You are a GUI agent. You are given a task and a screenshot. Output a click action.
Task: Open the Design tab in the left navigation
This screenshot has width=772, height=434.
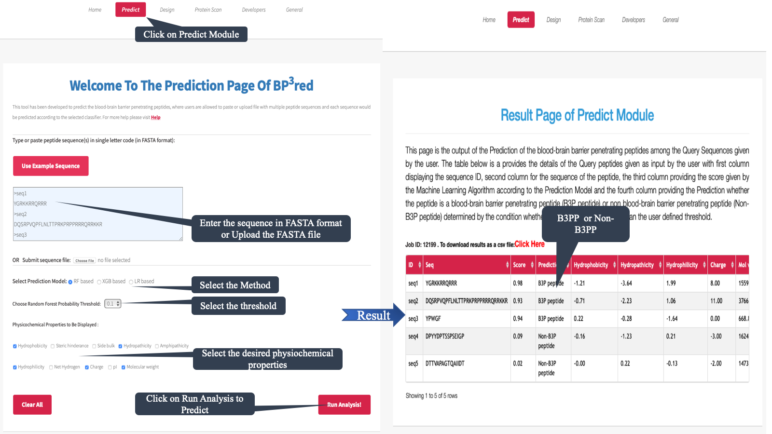pyautogui.click(x=167, y=10)
